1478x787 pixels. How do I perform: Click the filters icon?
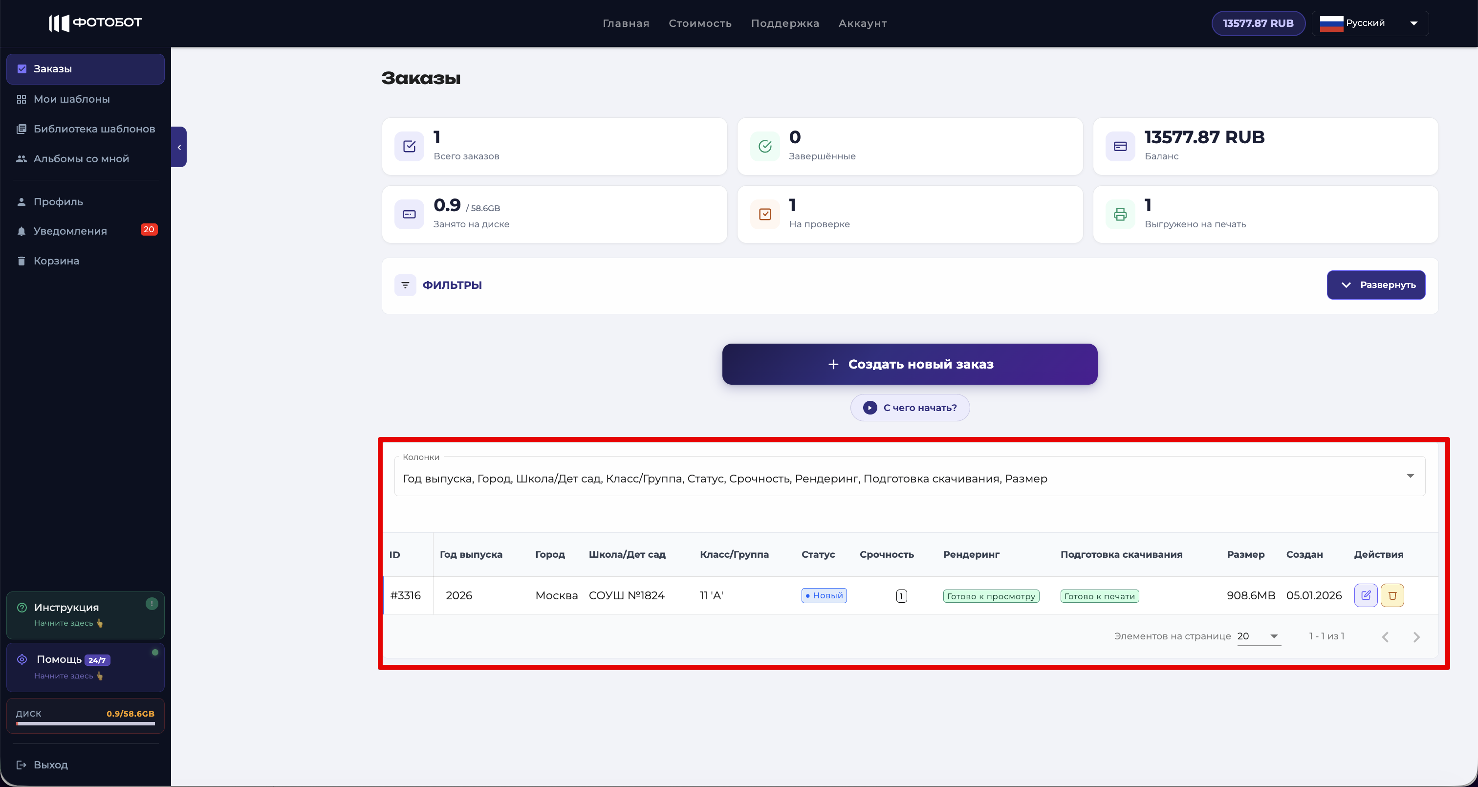pos(405,284)
